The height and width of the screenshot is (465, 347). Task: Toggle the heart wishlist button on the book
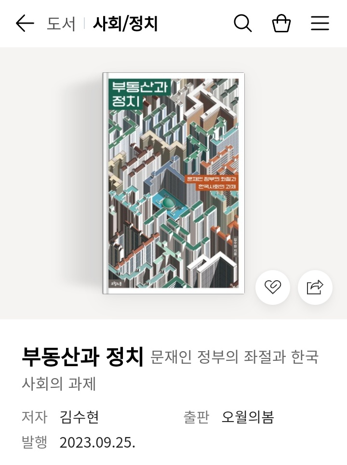coord(273,287)
